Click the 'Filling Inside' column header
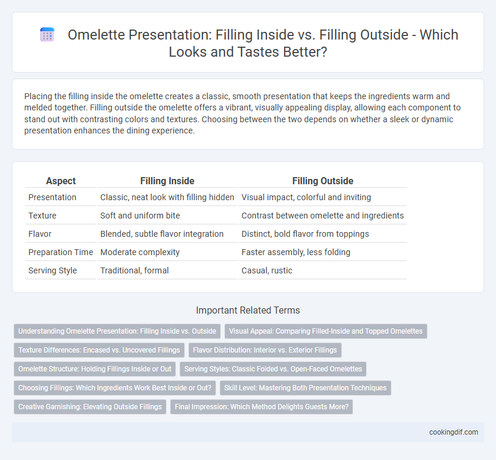Screen dimensions: 496x460 coord(167,181)
